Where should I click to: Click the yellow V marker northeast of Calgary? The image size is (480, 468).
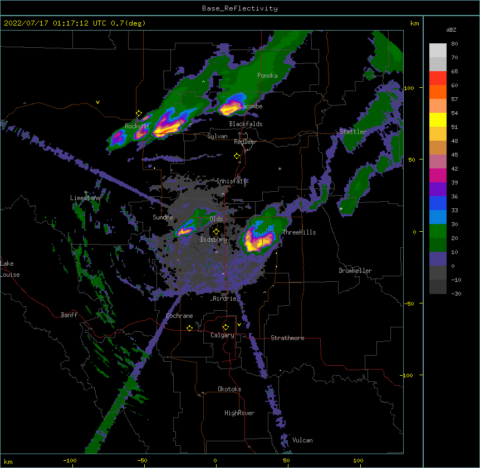(x=239, y=325)
